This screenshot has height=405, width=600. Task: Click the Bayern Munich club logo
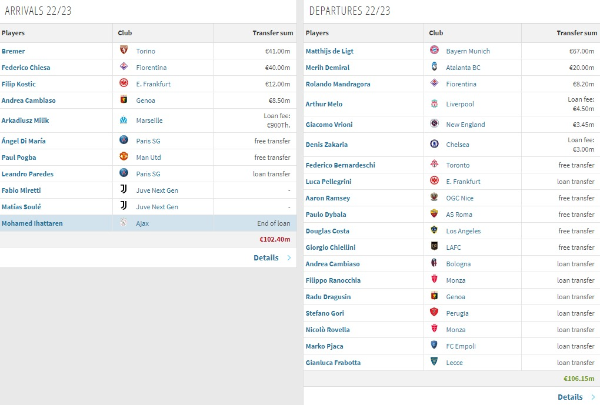tap(434, 51)
